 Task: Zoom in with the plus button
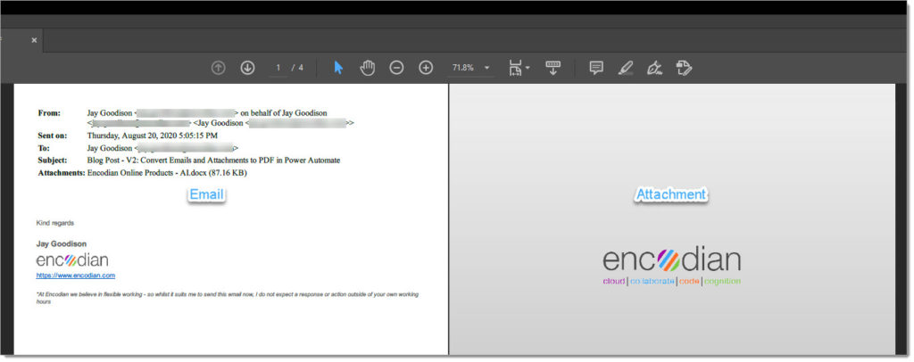(426, 68)
